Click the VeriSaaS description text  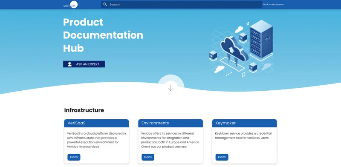click(x=96, y=140)
